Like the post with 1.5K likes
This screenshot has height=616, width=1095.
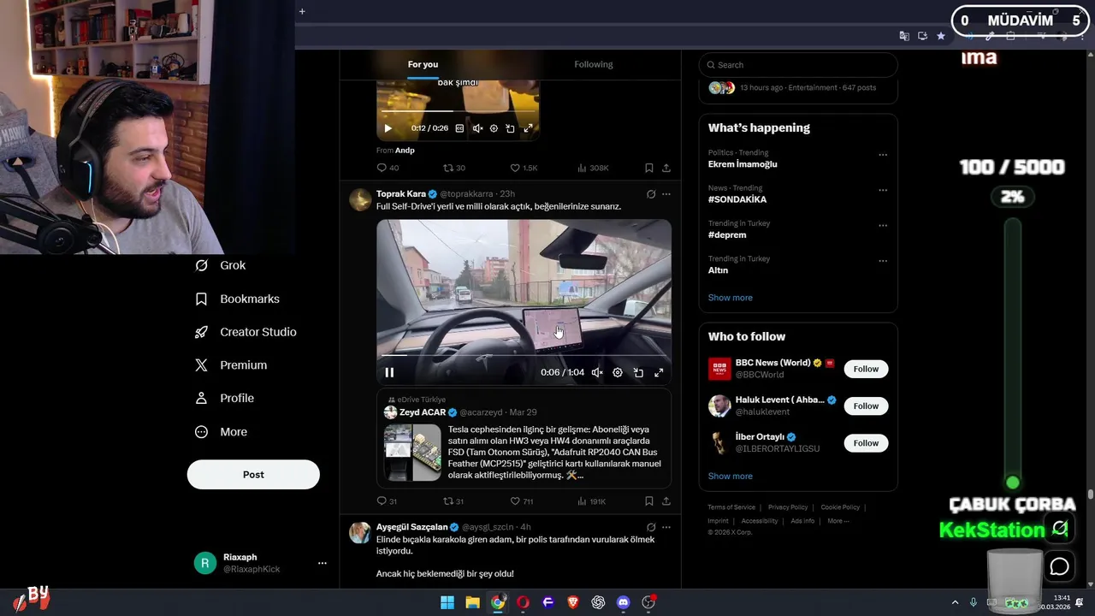[x=524, y=168]
